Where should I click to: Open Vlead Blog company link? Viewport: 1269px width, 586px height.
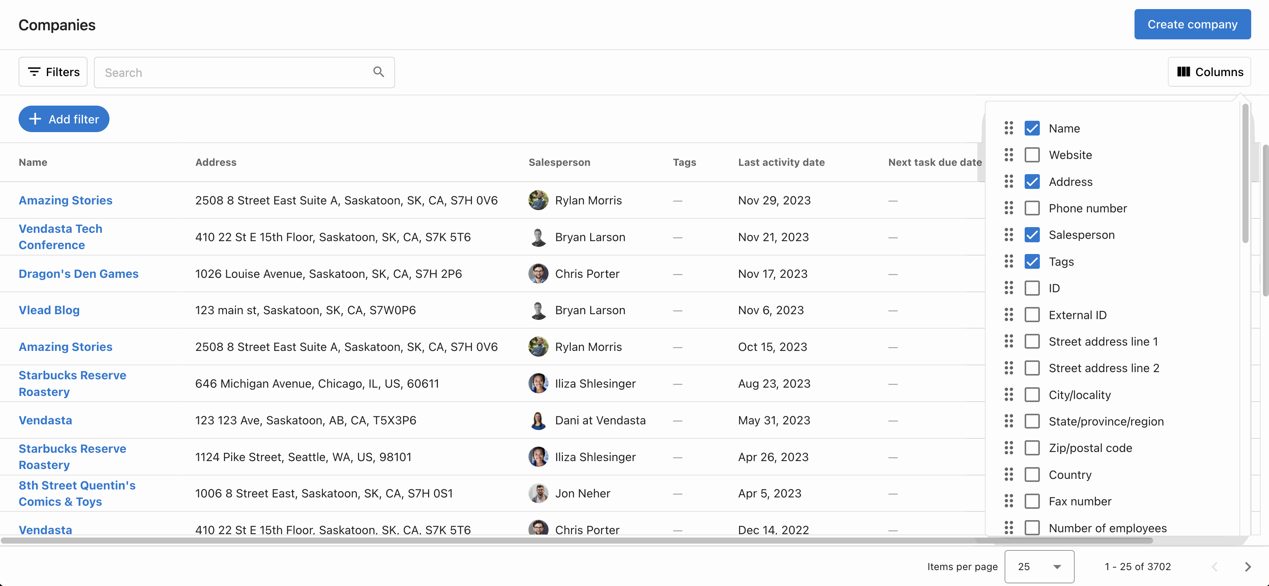tap(49, 310)
